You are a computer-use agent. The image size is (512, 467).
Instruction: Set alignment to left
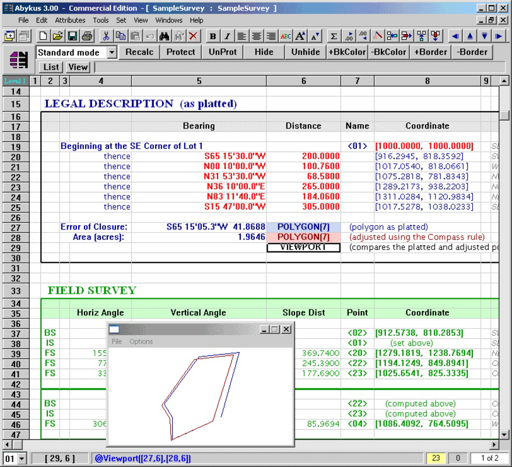[x=241, y=36]
